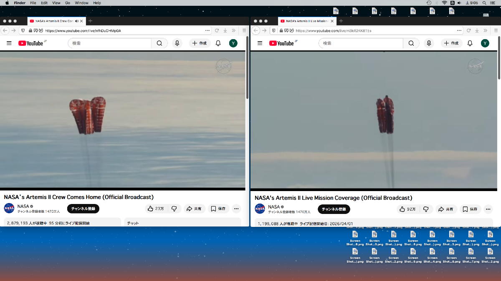
Task: Click YouTube logo in right window
Action: pyautogui.click(x=283, y=43)
